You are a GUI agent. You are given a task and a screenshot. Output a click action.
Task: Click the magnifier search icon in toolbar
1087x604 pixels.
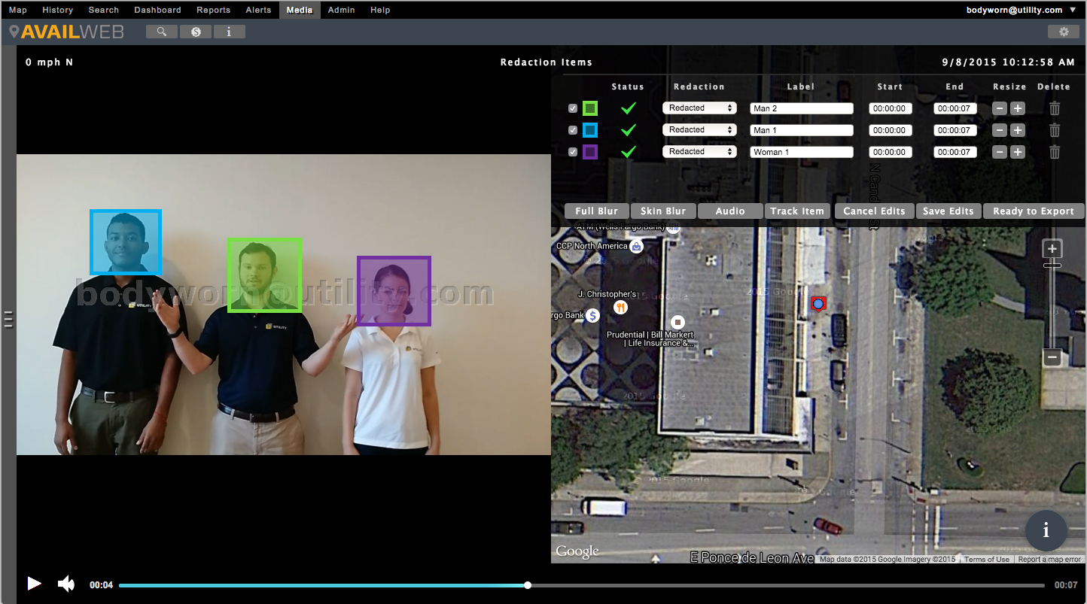click(162, 32)
